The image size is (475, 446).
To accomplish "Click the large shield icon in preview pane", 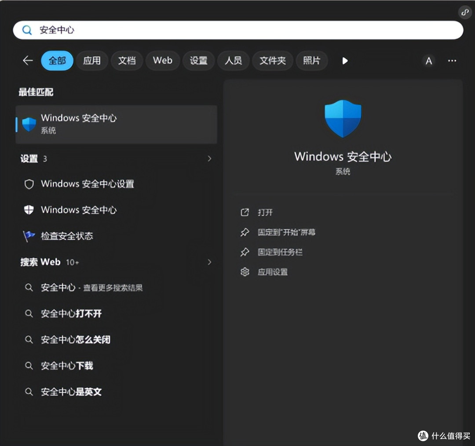I will click(x=343, y=119).
